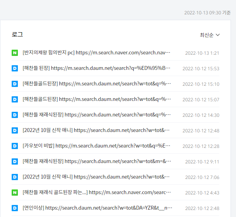
Task: Click the timestamp 2022-10-12 15:07
Action: tap(201, 100)
